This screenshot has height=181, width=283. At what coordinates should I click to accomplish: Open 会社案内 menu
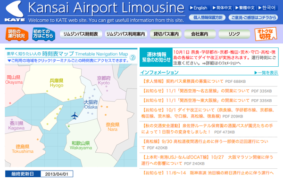pyautogui.click(x=200, y=34)
